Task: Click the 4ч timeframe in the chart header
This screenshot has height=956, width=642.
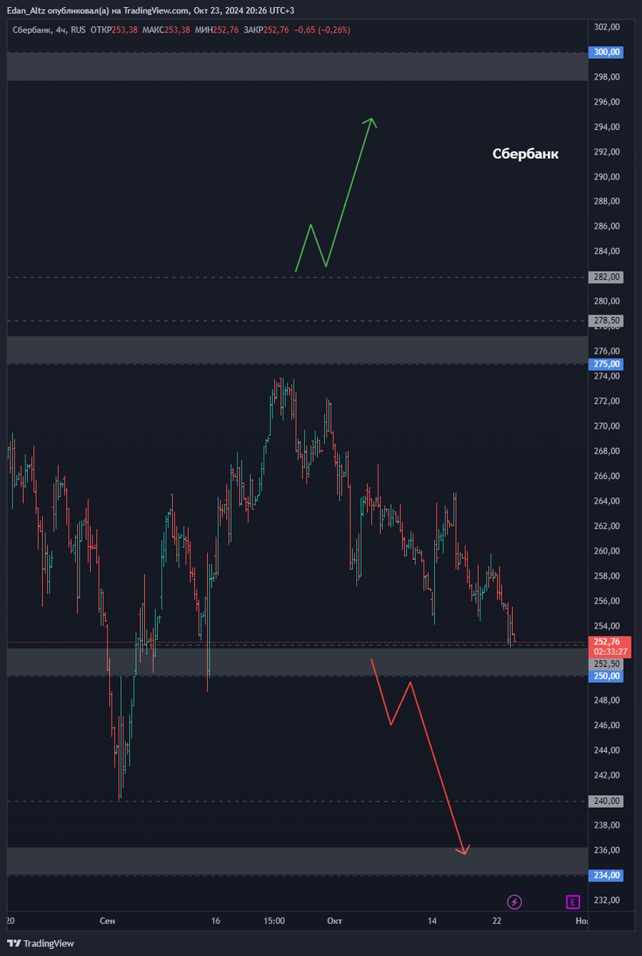Action: [x=61, y=29]
